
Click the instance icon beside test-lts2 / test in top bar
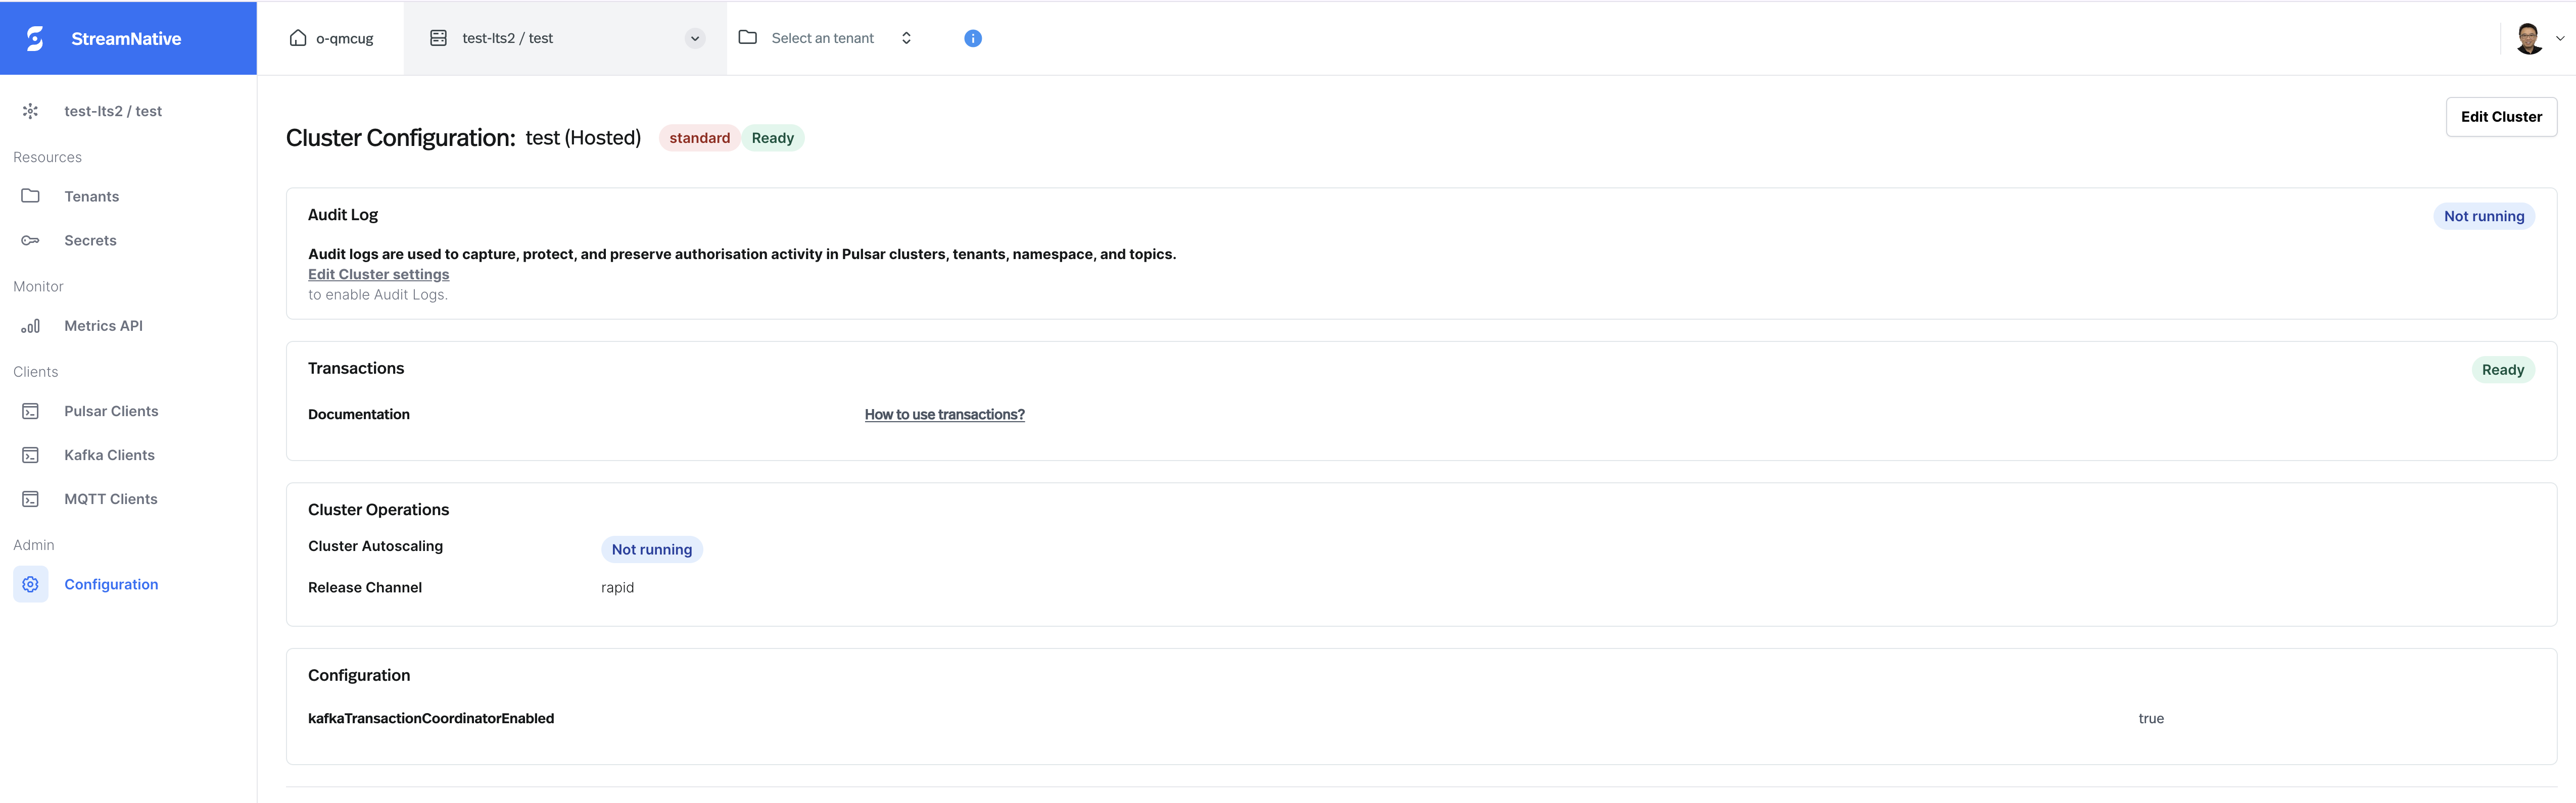pos(438,38)
